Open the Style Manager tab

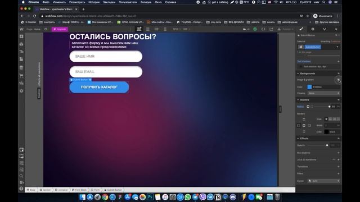tap(325, 29)
